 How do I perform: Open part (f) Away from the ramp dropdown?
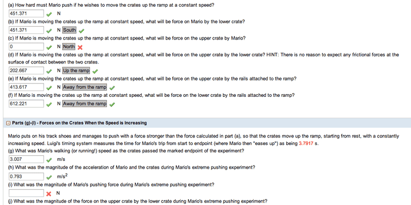coord(85,104)
